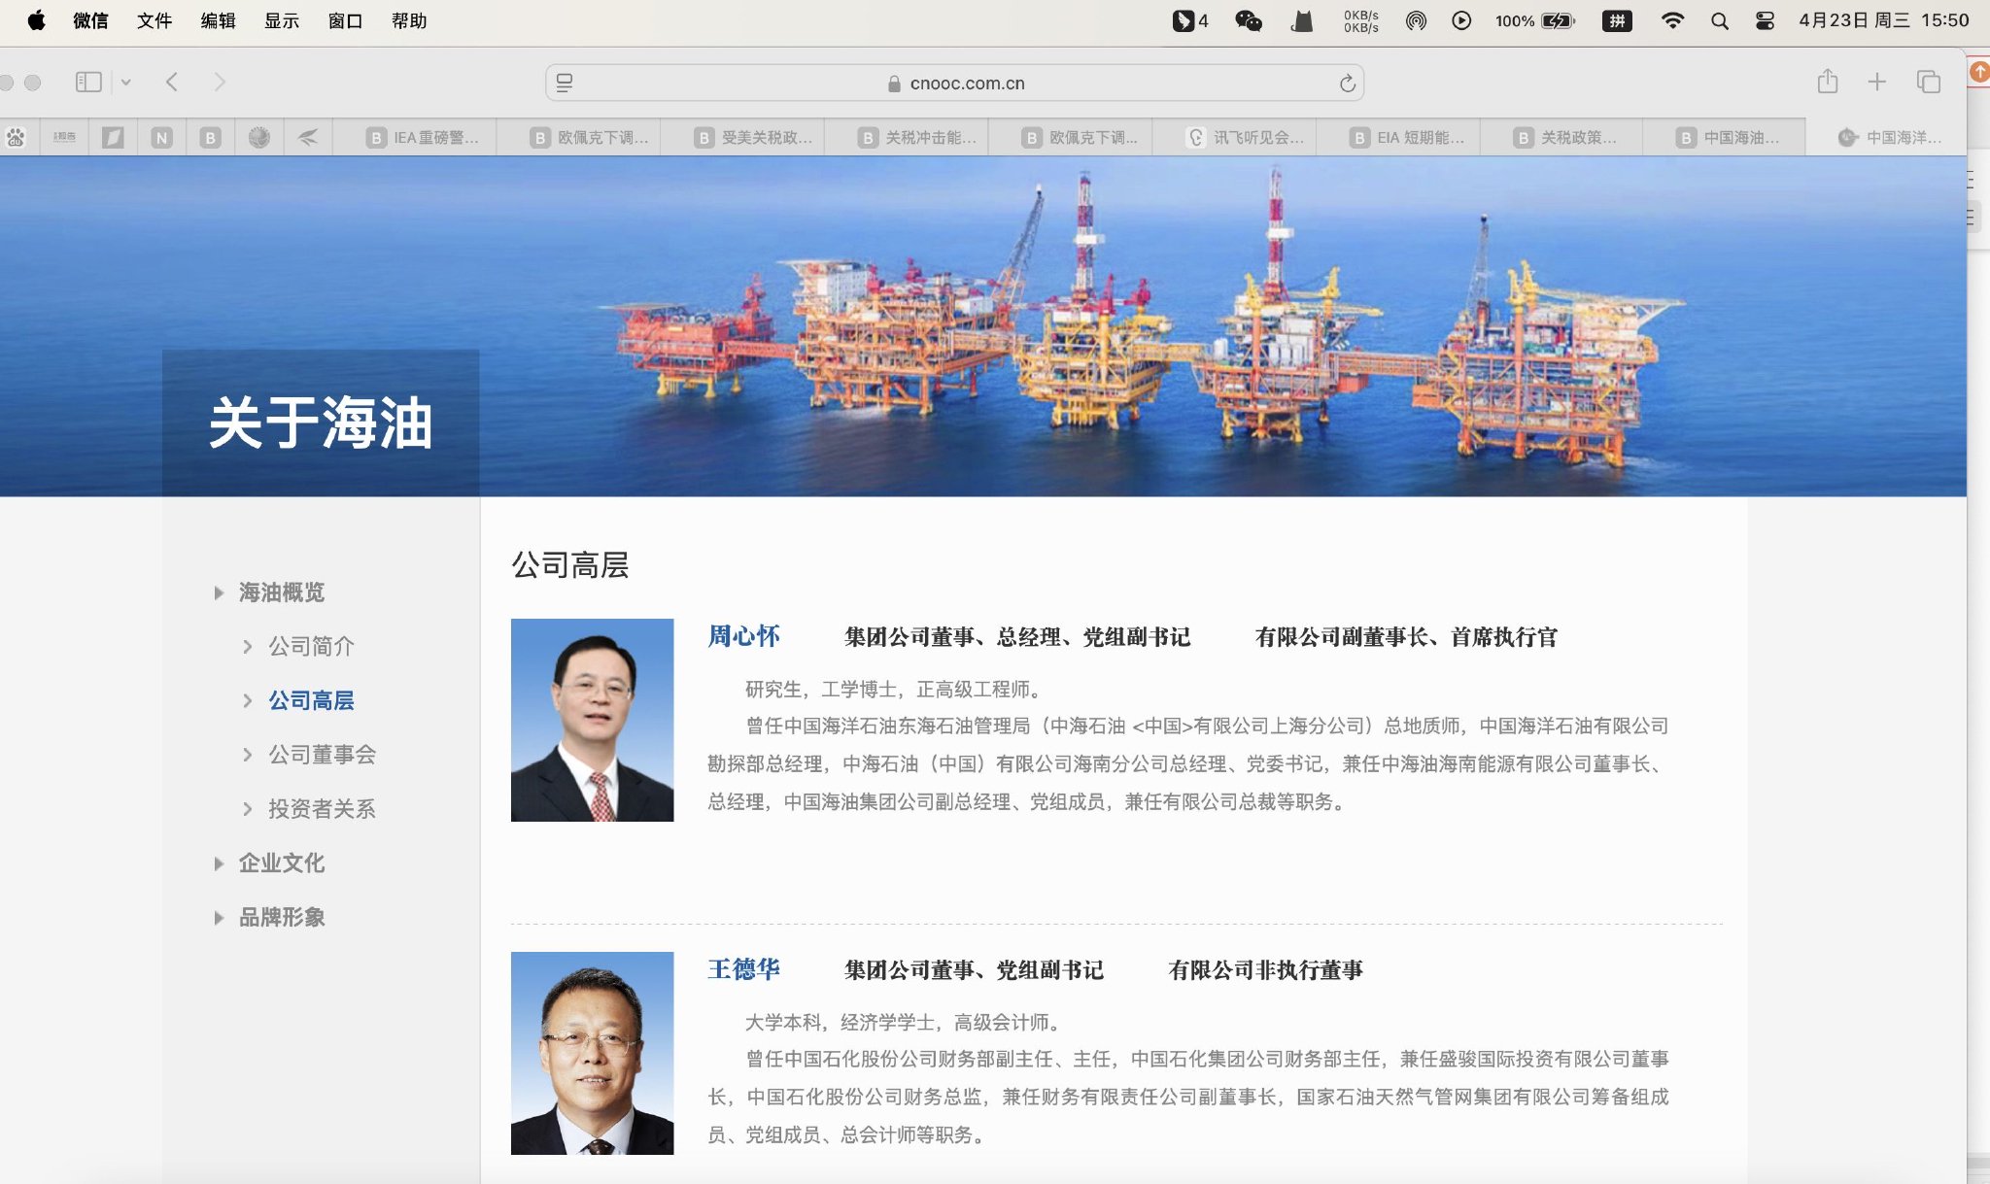The height and width of the screenshot is (1184, 1990).
Task: Toggle the input method via 拼 icon
Action: (1618, 19)
